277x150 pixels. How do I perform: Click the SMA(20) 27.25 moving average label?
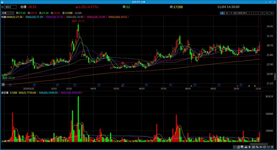55,17
